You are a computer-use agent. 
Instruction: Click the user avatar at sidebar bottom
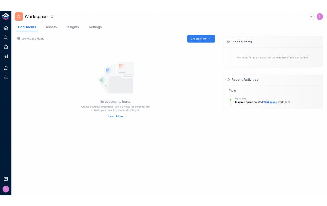click(x=6, y=189)
